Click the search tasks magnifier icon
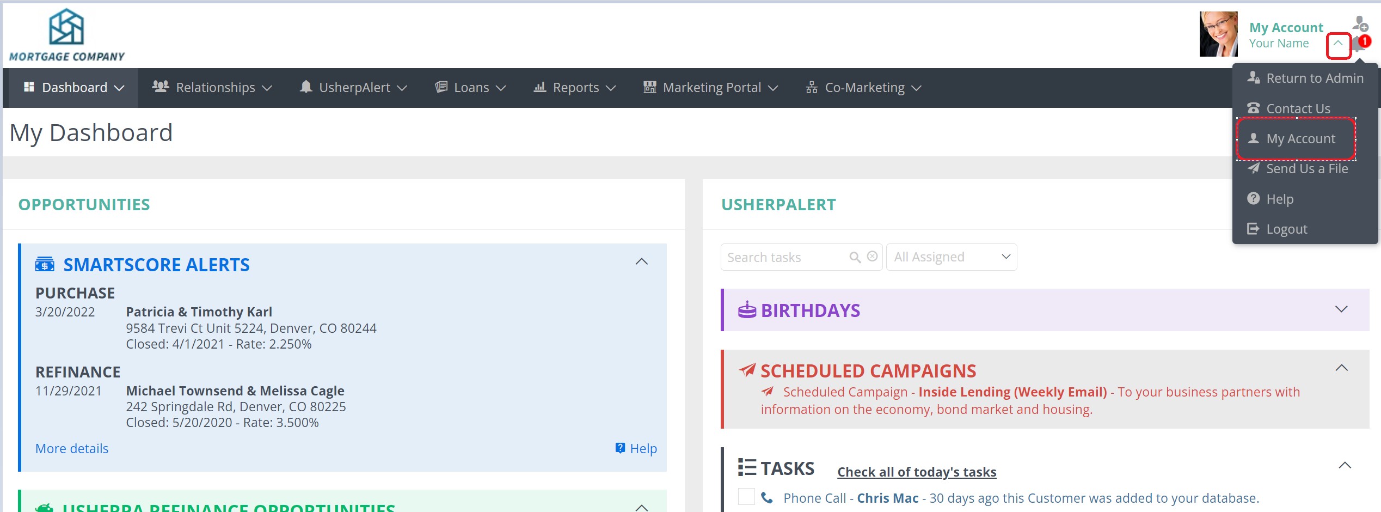 point(855,257)
